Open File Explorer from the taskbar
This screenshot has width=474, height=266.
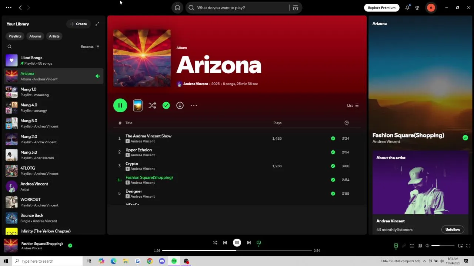[x=126, y=261]
